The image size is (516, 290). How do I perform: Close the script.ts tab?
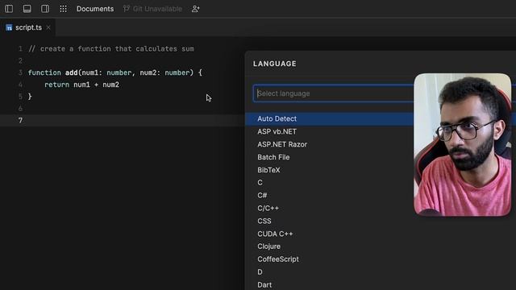coord(48,27)
